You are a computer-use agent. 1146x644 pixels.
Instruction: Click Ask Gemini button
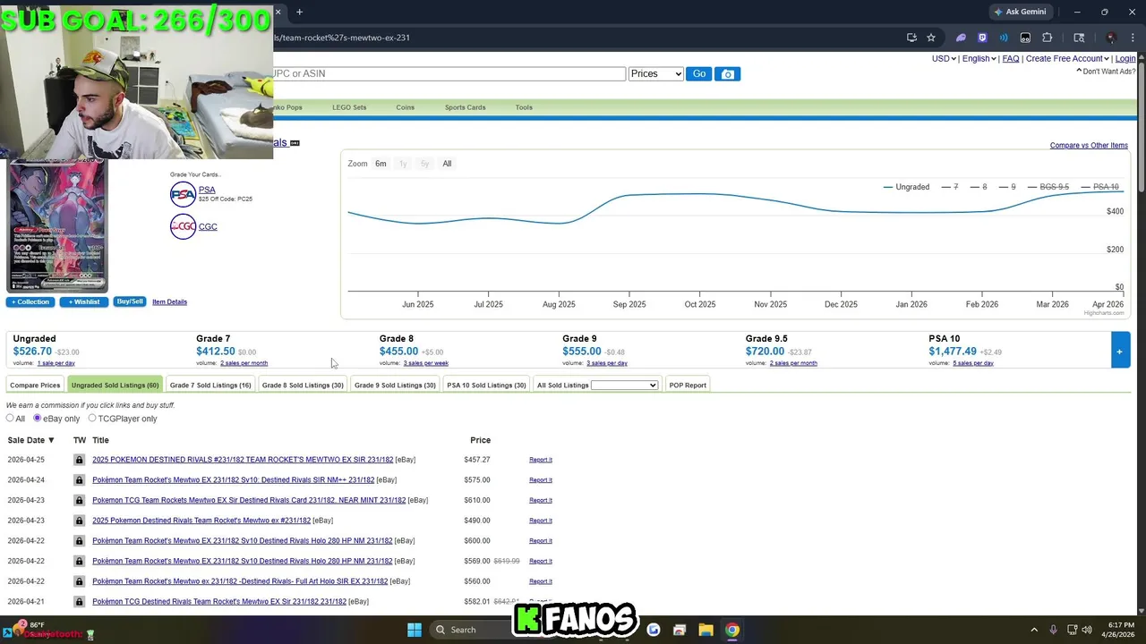(1020, 12)
